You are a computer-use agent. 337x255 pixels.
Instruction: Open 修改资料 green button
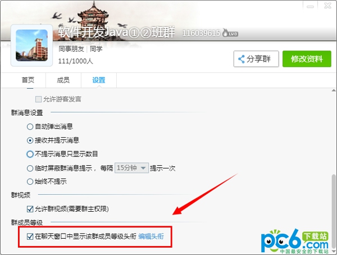pos(307,59)
